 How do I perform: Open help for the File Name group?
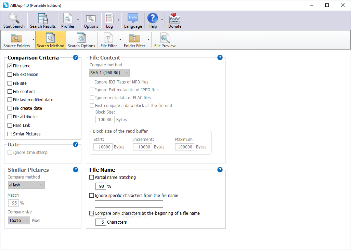220,170
